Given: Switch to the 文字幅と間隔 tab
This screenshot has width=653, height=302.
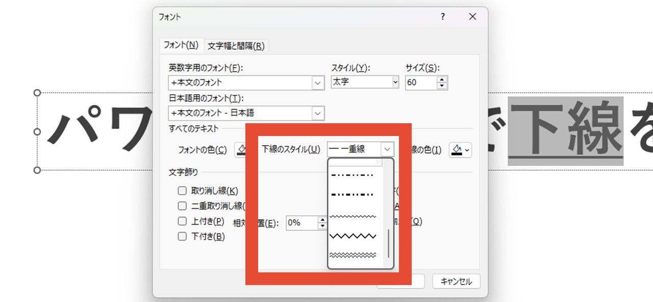Looking at the screenshot, I should (236, 46).
